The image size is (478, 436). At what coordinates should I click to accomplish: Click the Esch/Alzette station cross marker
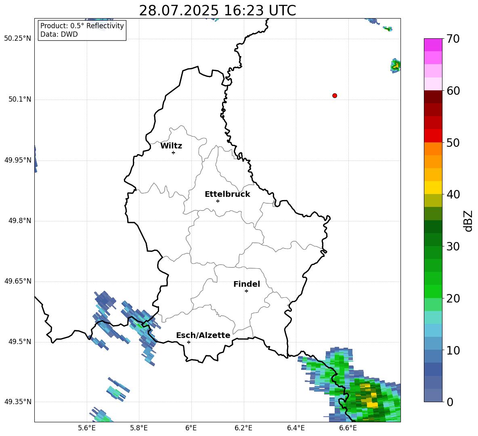pyautogui.click(x=189, y=342)
